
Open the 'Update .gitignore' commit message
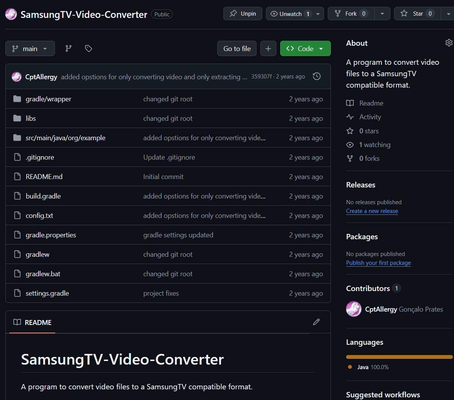[x=169, y=157]
